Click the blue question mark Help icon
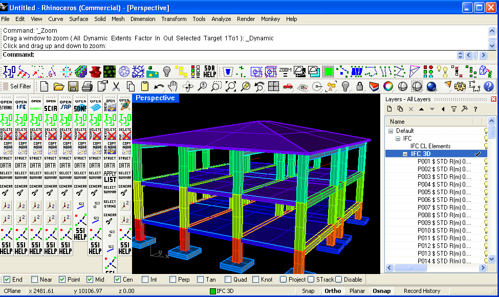This screenshot has width=499, height=297. coord(488,86)
